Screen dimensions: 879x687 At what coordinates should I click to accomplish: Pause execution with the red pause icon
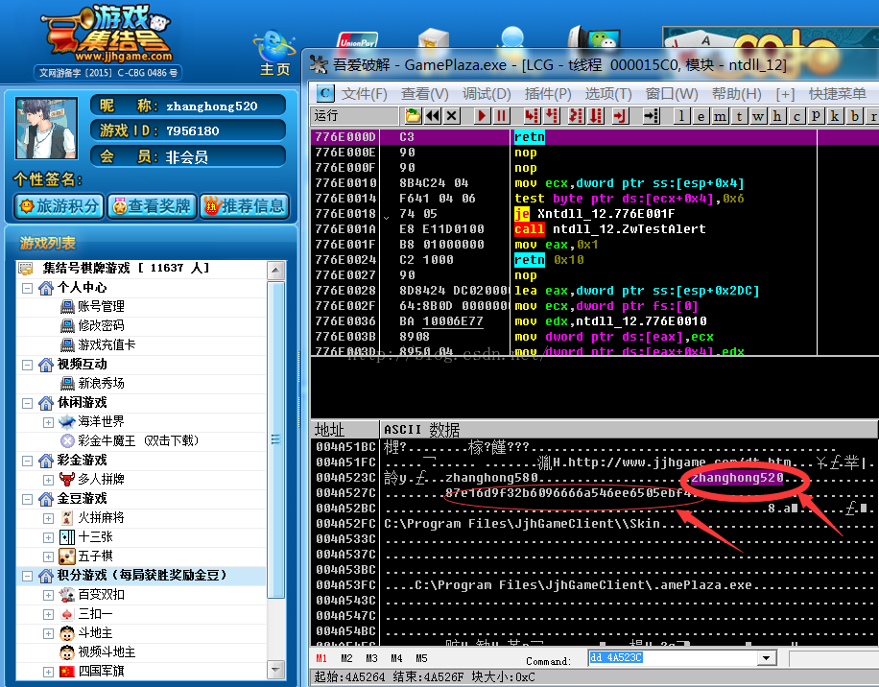(x=501, y=116)
